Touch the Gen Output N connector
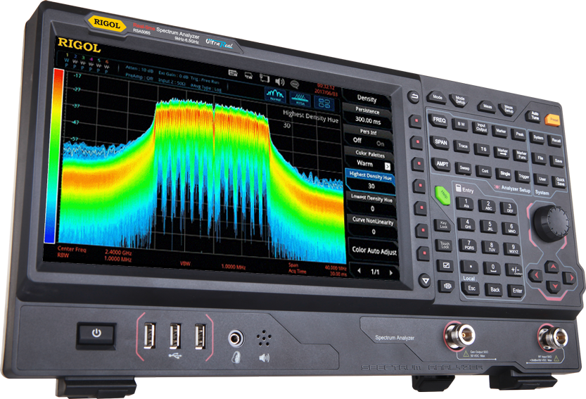Image resolution: width=586 pixels, height=399 pixels. [x=460, y=335]
